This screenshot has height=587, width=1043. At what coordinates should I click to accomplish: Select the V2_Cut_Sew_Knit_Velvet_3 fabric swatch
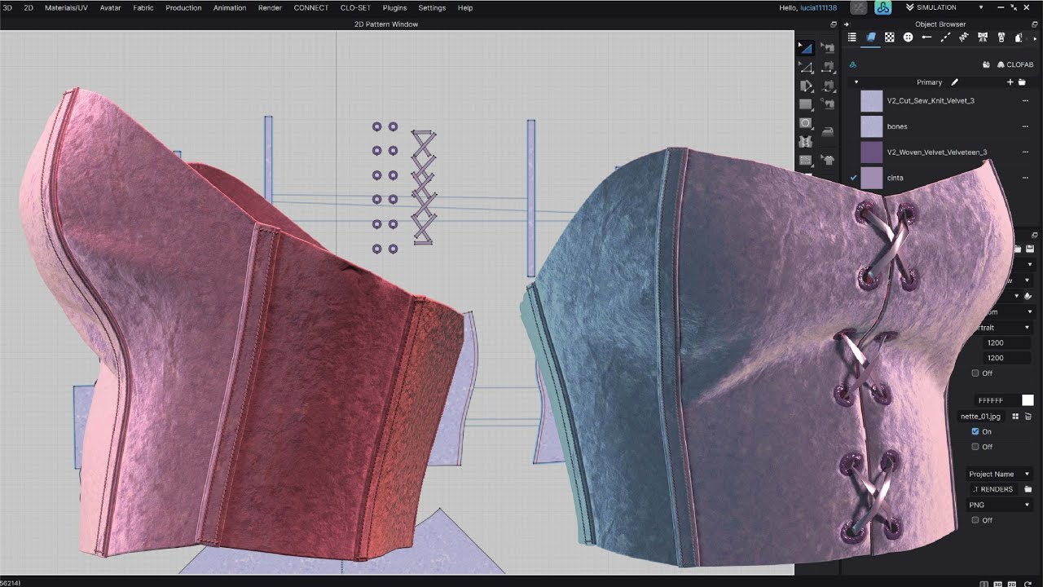(872, 101)
